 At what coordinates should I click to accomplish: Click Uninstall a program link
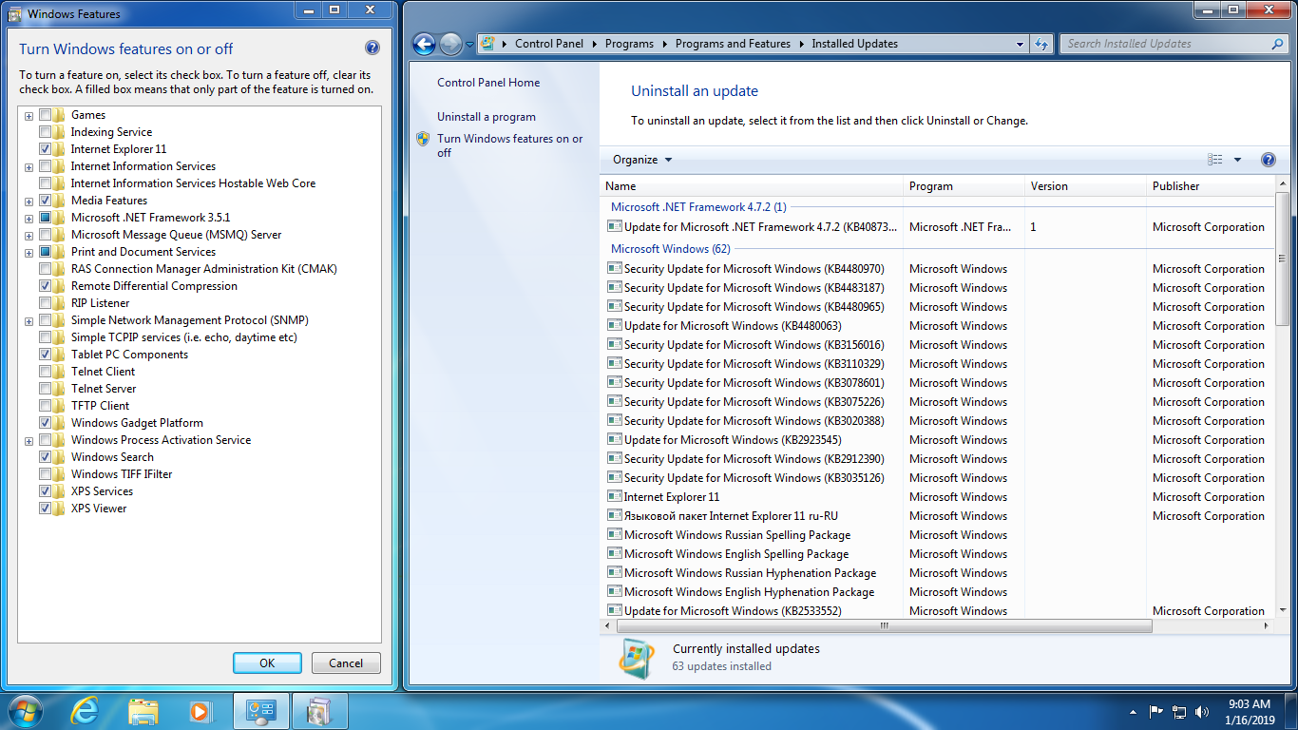(x=487, y=117)
